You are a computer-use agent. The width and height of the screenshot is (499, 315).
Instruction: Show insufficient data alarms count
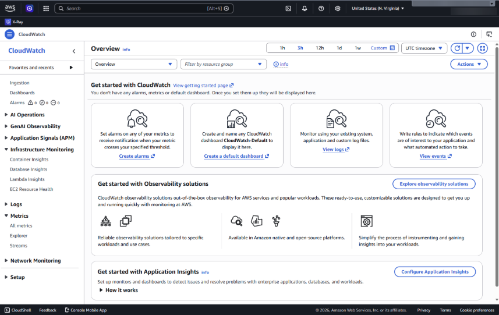55,103
